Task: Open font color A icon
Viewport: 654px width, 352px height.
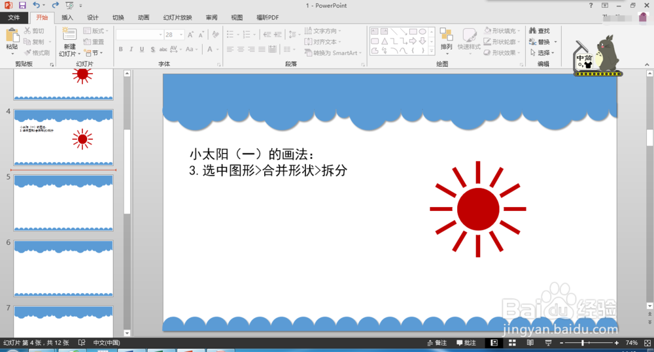Action: 210,49
